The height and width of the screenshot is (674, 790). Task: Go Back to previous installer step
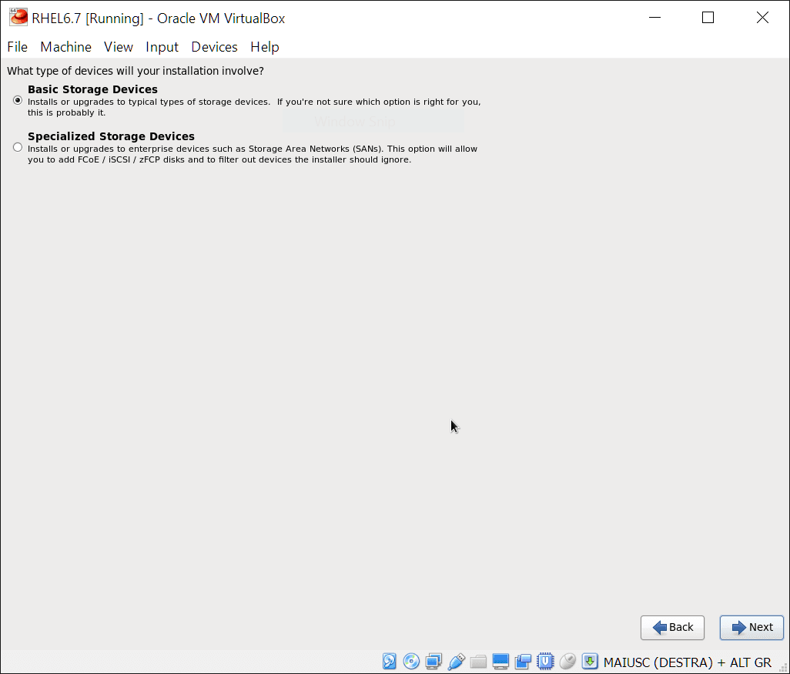point(672,627)
